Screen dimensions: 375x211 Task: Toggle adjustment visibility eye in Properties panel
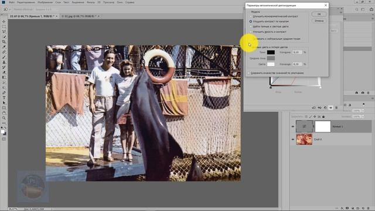click(x=330, y=108)
